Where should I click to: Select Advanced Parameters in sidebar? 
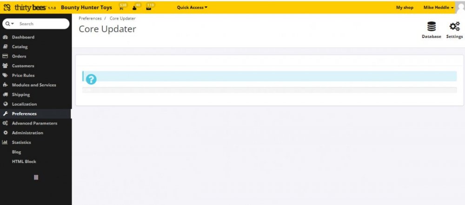[34, 123]
